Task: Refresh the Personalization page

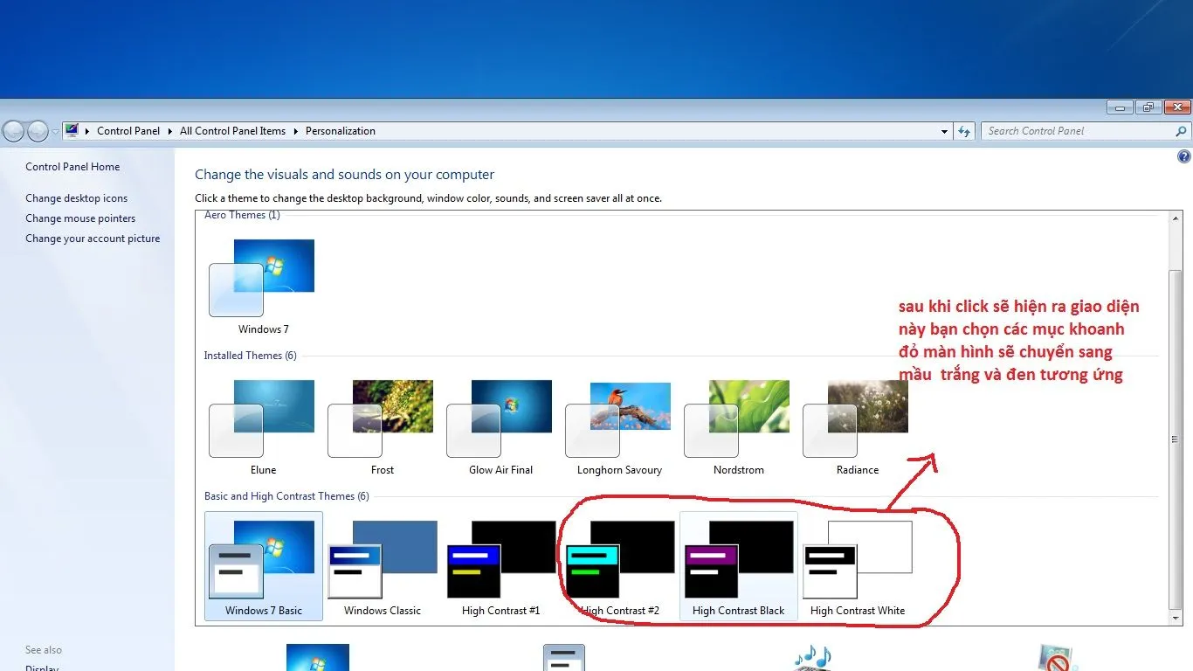Action: click(964, 131)
